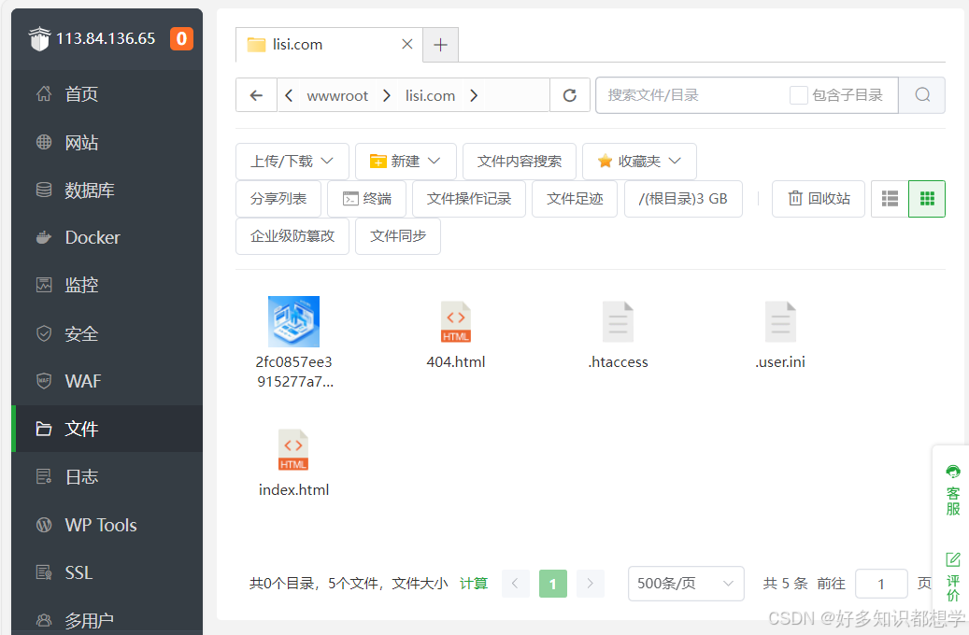Select the 2fc0857ee3 image thumbnail
Image resolution: width=969 pixels, height=635 pixels.
pyautogui.click(x=293, y=321)
